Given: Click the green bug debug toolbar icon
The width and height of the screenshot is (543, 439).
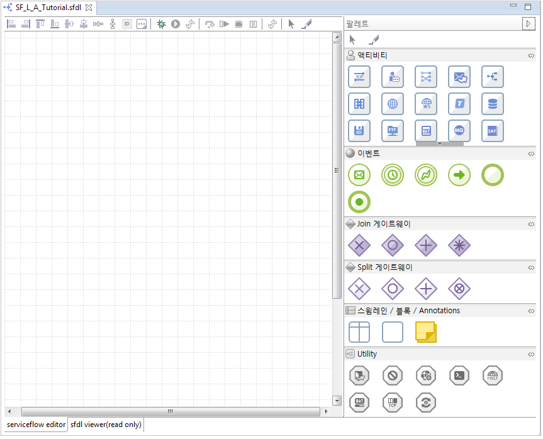Looking at the screenshot, I should [162, 24].
